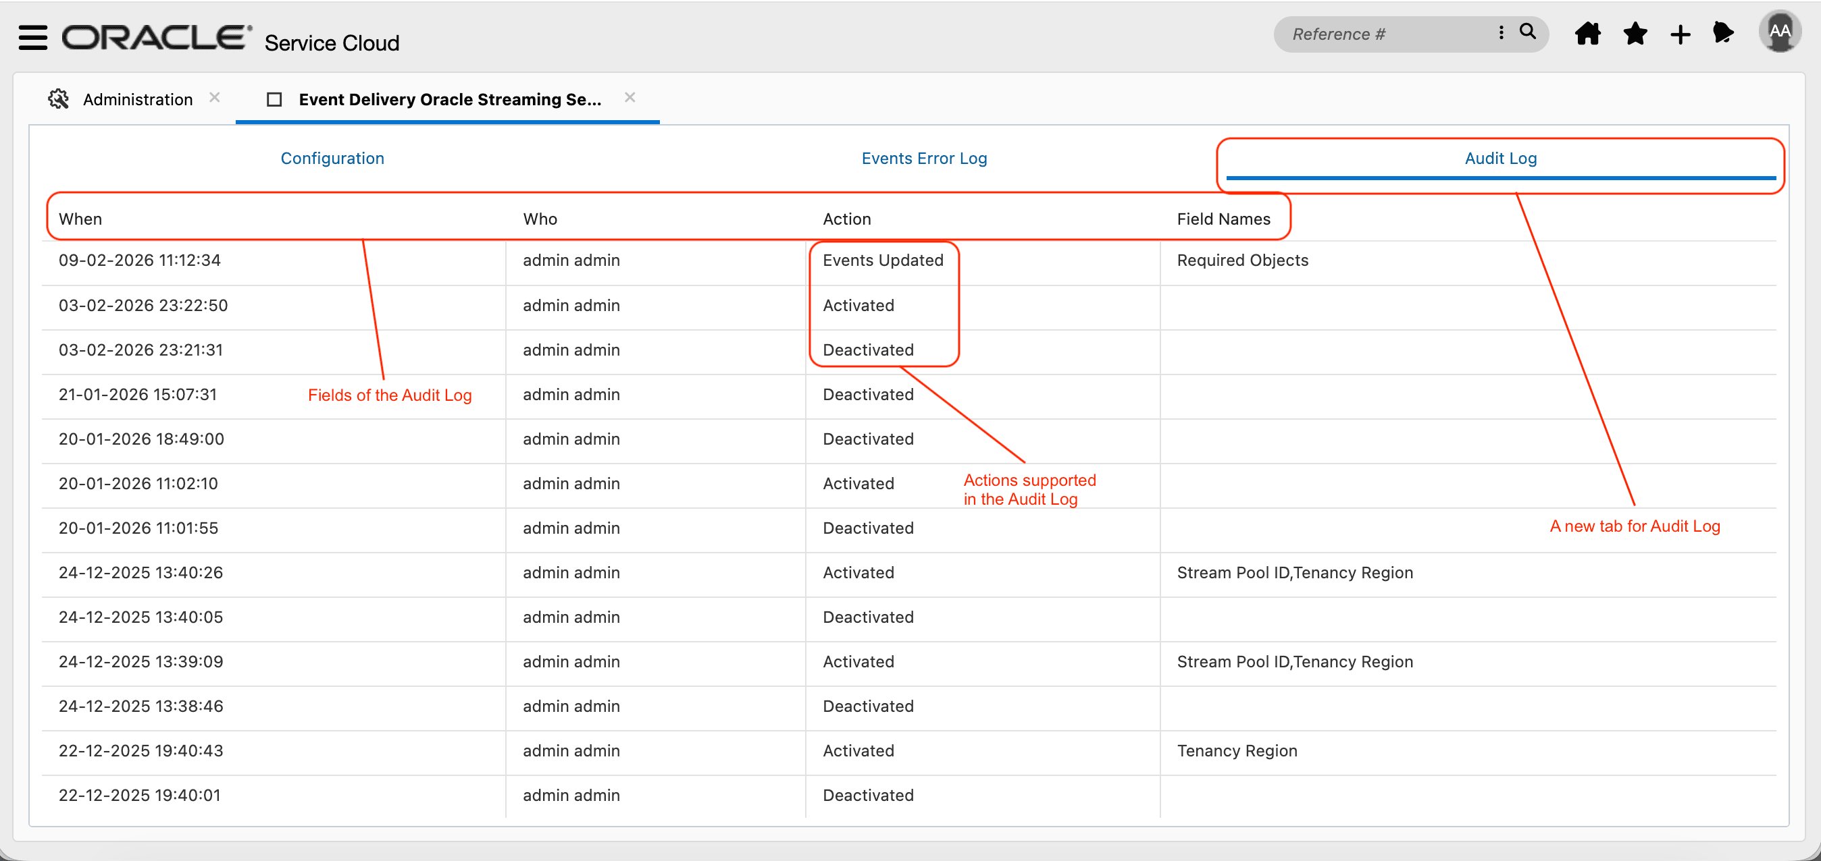Open the Events Error Log tab

tap(924, 158)
